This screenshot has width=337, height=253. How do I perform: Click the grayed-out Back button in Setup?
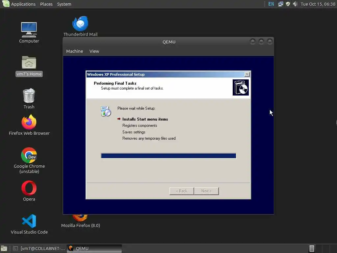[x=182, y=191]
